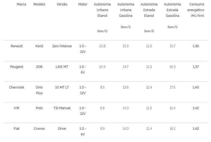Click the Onix Plus model cell
The height and width of the screenshot is (142, 211).
39,90
